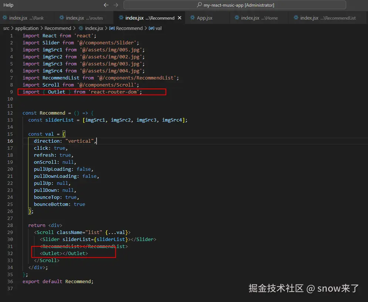Click line number 9
The width and height of the screenshot is (368, 302).
pos(11,92)
